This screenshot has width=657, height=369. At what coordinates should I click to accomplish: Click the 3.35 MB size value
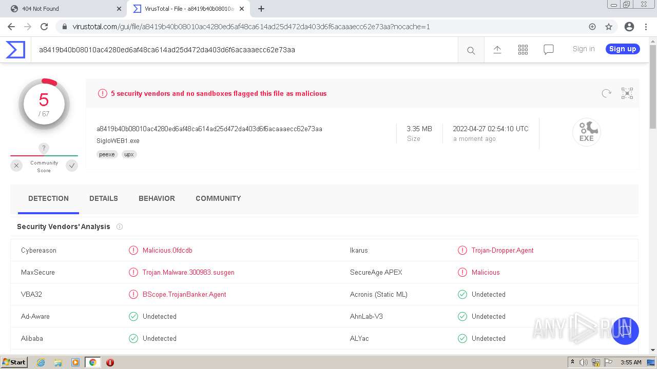419,129
